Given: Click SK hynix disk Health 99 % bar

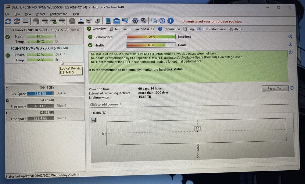Looking at the screenshot, I should 40,36.
